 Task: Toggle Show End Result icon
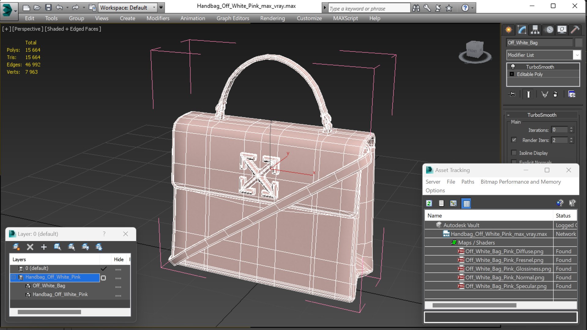[528, 94]
